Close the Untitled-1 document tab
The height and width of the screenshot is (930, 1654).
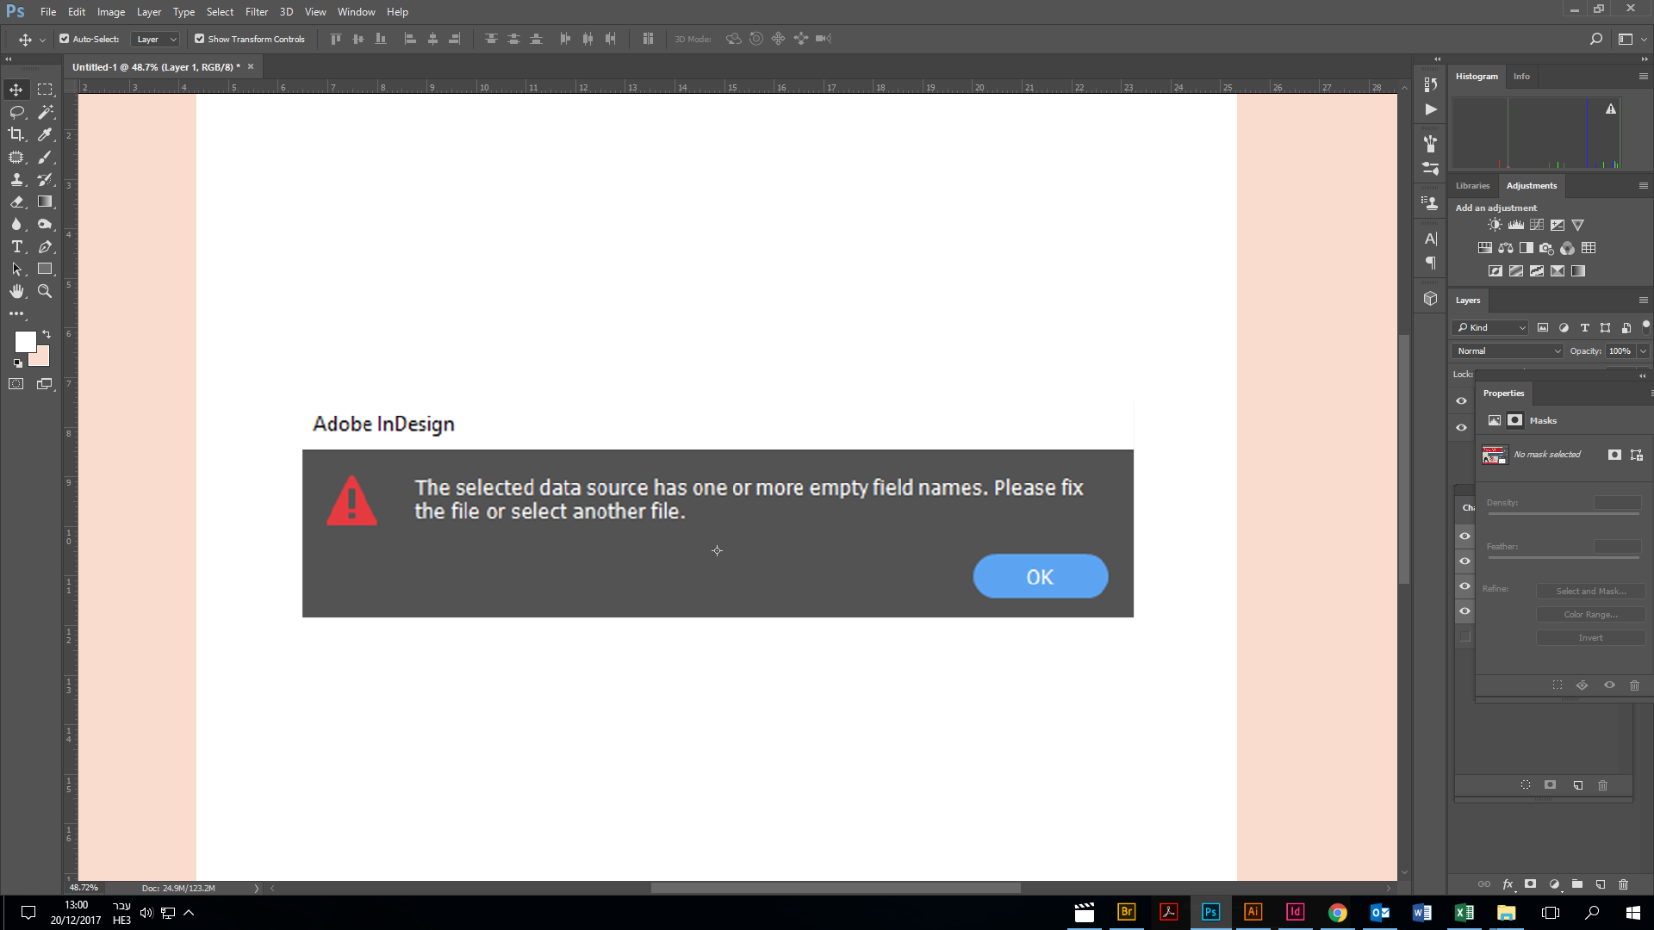(251, 66)
